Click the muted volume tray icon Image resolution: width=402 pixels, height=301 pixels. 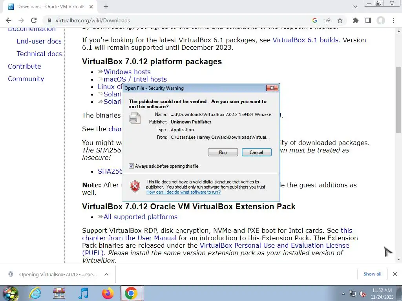point(362,294)
